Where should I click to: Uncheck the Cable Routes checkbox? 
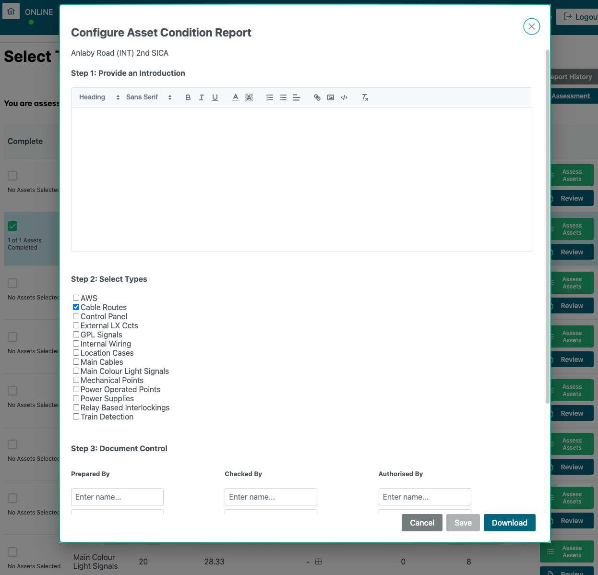[76, 307]
